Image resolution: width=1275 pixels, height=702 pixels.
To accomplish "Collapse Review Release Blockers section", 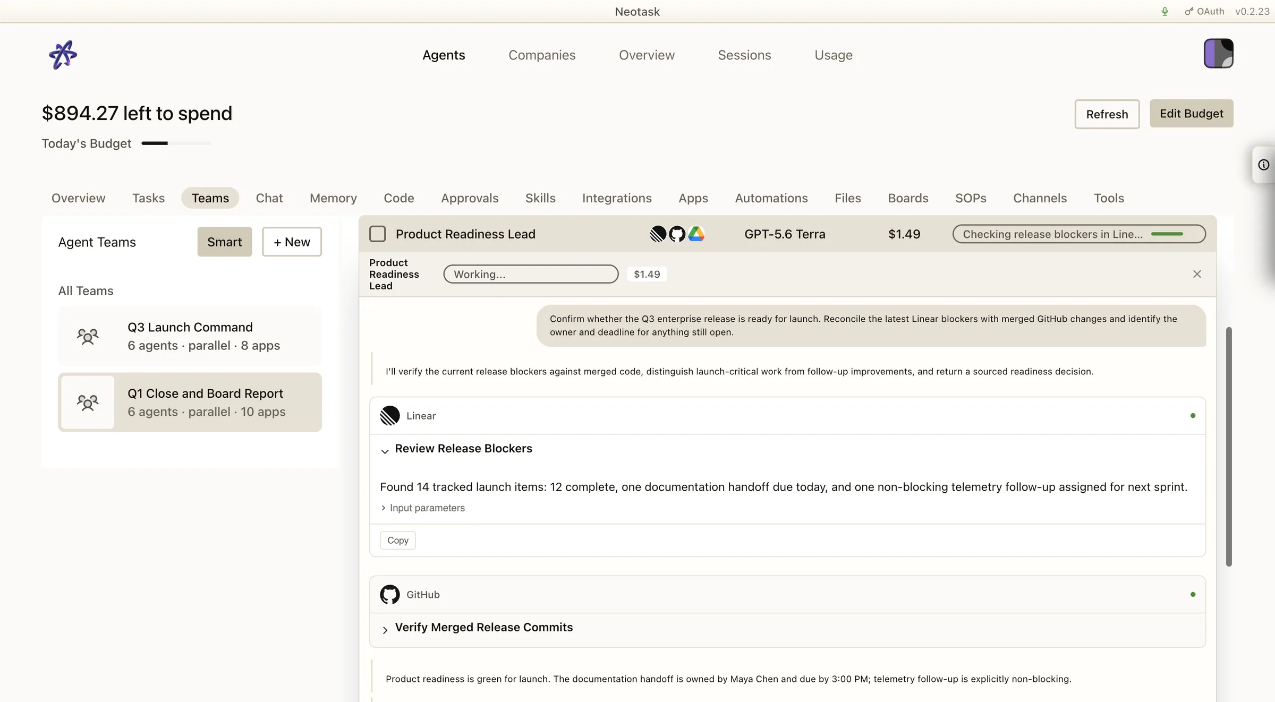I will 385,451.
